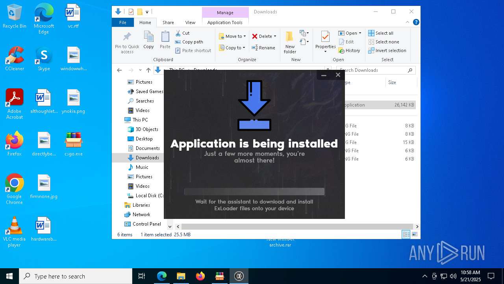Open Google Chrome desktop shortcut
504x284 pixels.
click(15, 189)
